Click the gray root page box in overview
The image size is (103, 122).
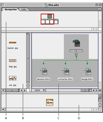pyautogui.click(x=50, y=16)
